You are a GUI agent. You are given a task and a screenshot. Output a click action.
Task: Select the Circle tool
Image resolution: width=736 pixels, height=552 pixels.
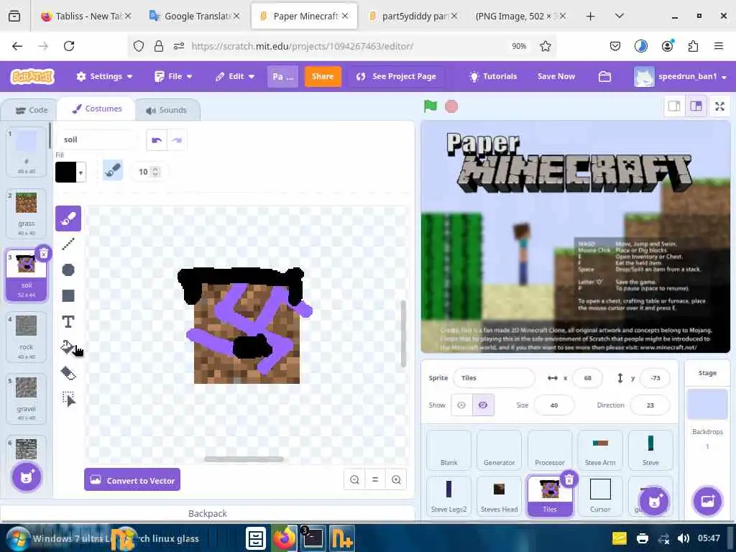(68, 270)
